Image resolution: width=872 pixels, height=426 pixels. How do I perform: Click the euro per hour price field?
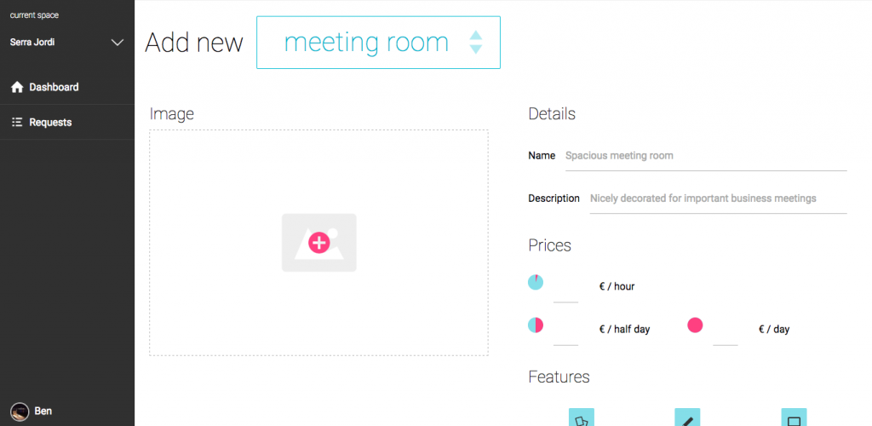(x=565, y=289)
